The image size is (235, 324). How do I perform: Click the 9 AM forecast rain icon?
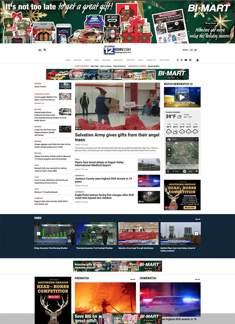coord(169,132)
